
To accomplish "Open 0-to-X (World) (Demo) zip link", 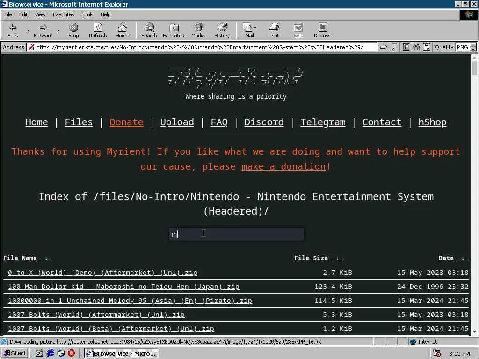I will coord(102,273).
